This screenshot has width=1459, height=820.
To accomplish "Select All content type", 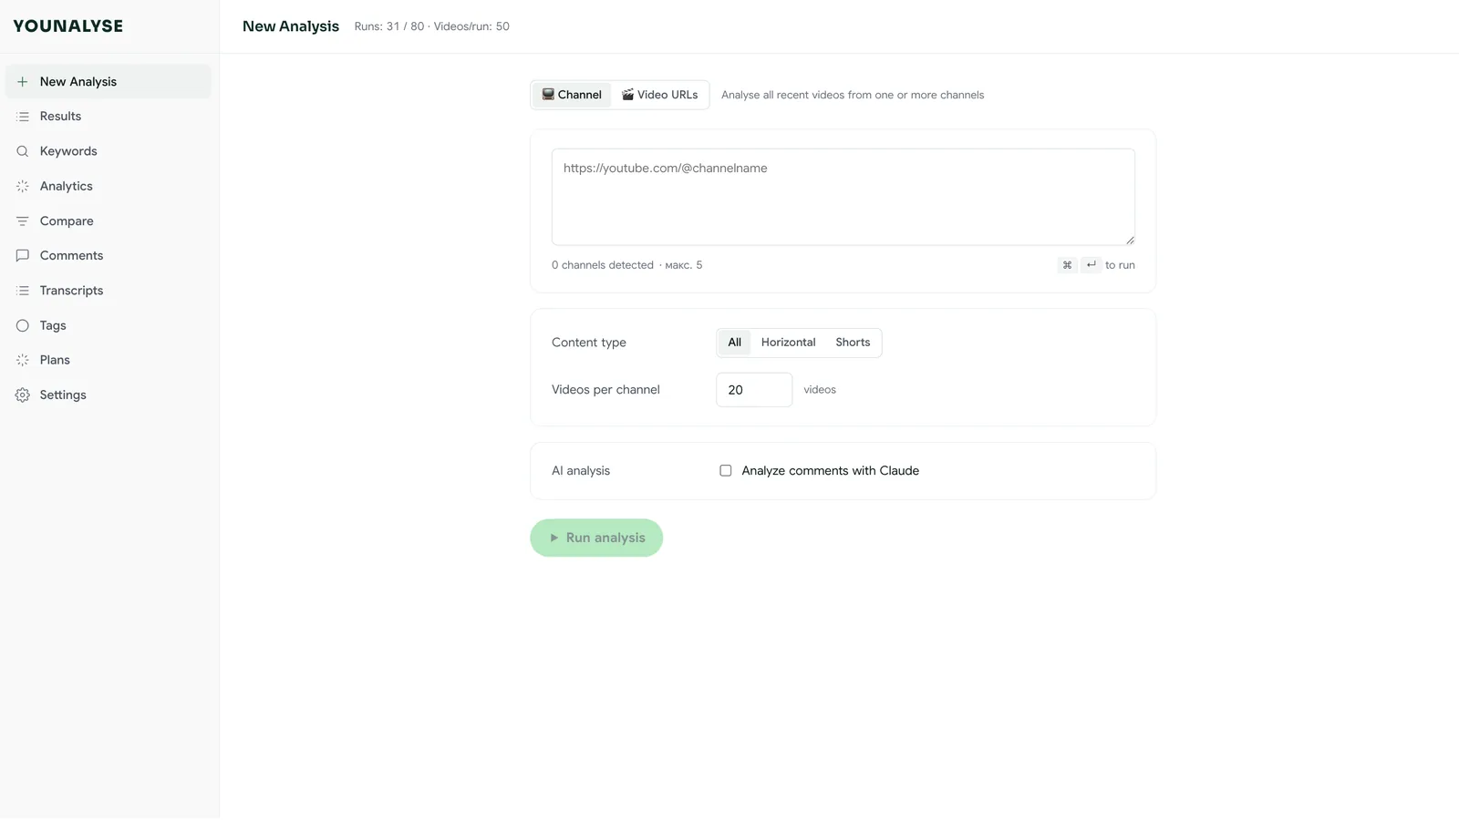I will click(x=734, y=343).
